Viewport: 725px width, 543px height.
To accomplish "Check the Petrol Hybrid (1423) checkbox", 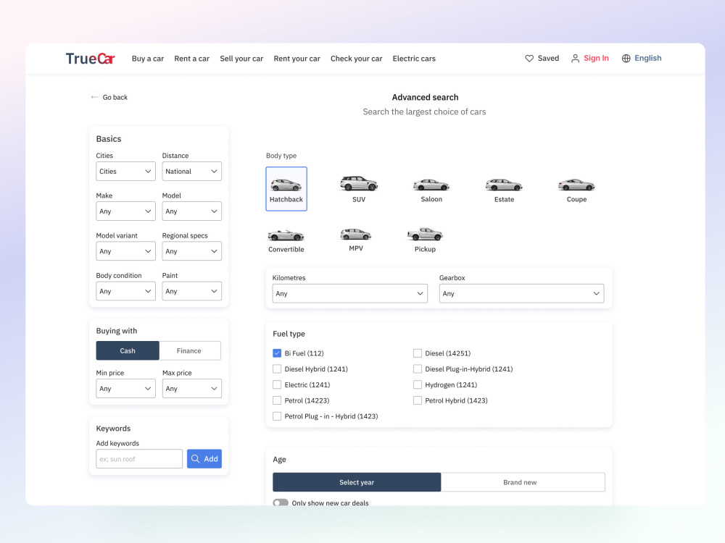I will pos(418,400).
